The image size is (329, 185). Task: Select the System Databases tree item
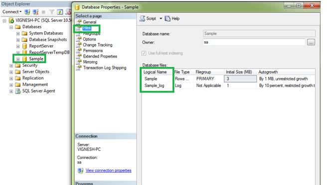coord(46,33)
